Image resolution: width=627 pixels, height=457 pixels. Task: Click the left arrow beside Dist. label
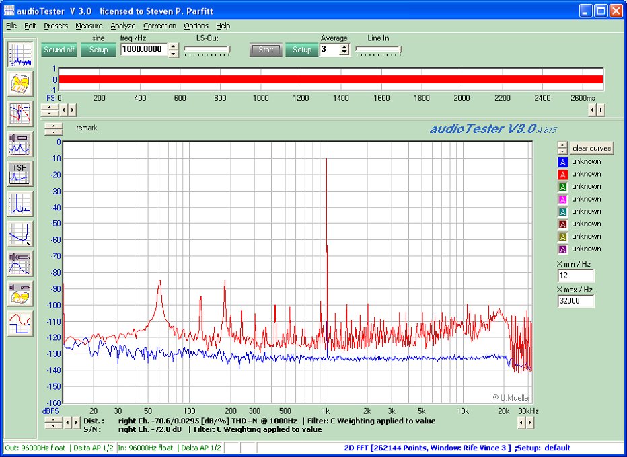(67, 423)
